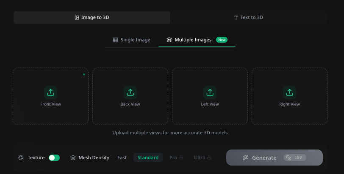The image size is (344, 174).
Task: Click the lock icon next to Pro
Action: (181, 158)
